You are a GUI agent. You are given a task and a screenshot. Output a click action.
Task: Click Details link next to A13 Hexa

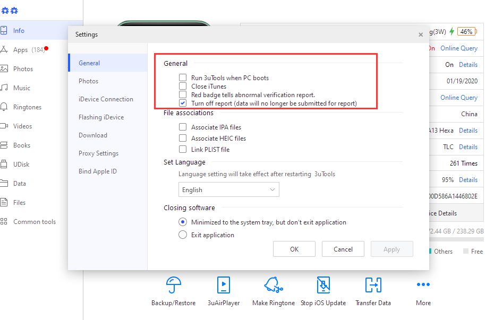click(x=468, y=130)
